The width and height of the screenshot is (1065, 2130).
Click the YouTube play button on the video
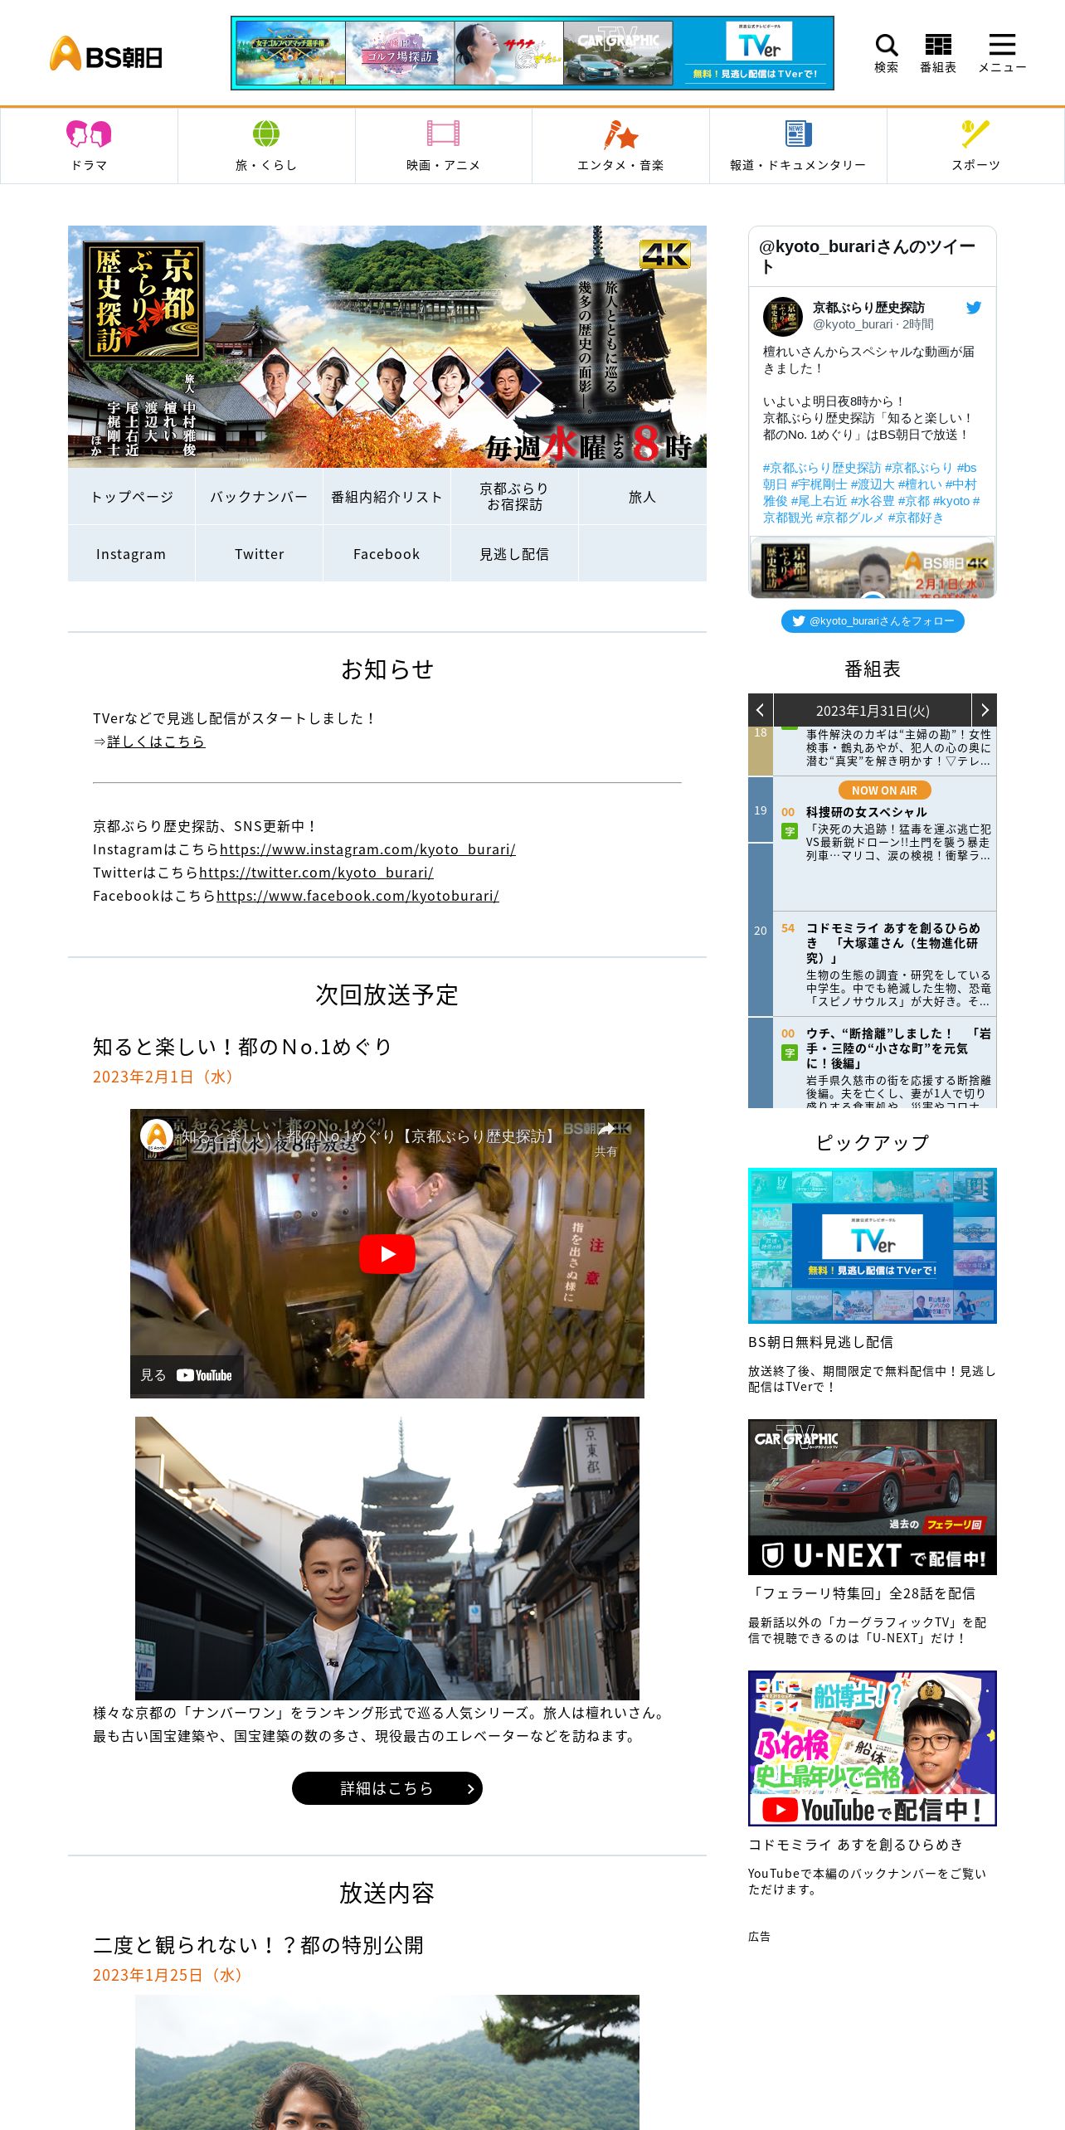click(387, 1254)
